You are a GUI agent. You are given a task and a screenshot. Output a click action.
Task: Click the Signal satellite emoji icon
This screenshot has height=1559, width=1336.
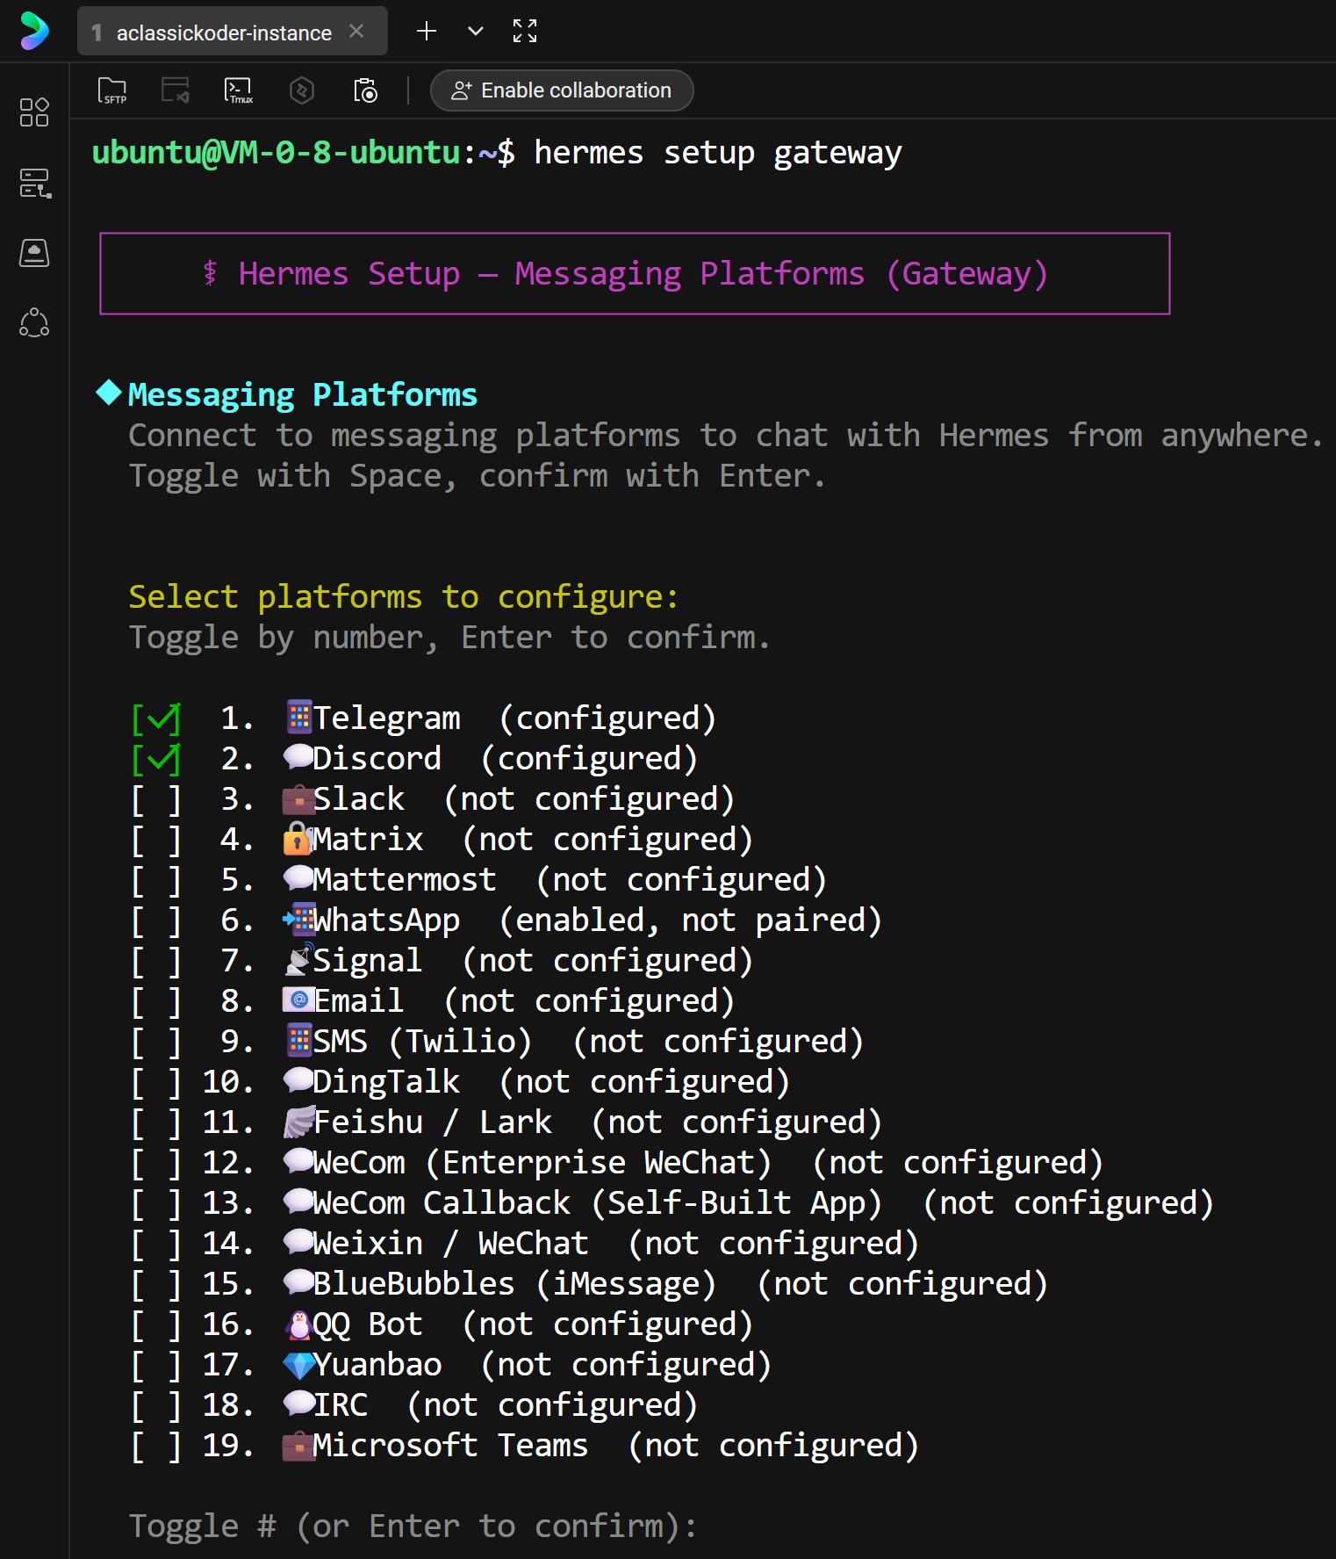(298, 960)
